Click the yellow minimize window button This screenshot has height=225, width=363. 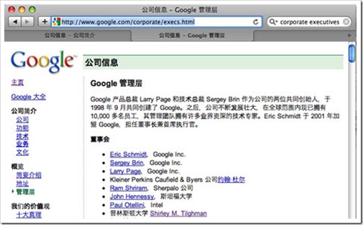tap(22, 10)
